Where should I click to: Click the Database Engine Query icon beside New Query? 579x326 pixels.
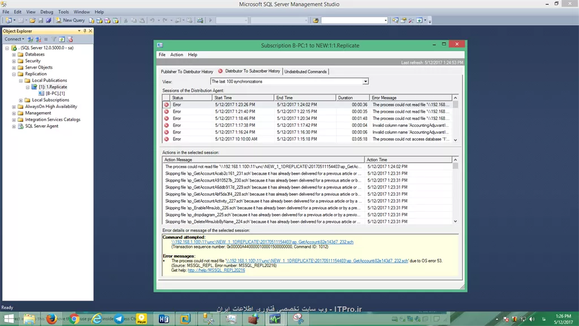[x=92, y=20]
